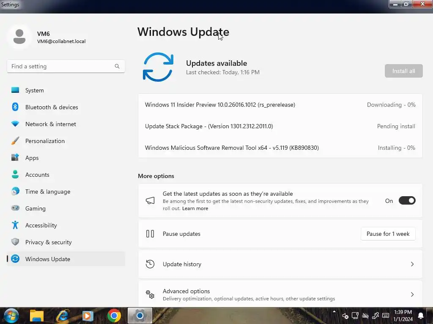The width and height of the screenshot is (433, 324).
Task: Launch Google Chrome from the taskbar
Action: click(x=114, y=316)
